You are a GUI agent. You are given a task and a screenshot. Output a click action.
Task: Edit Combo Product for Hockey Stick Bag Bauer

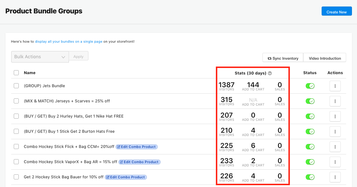point(126,177)
